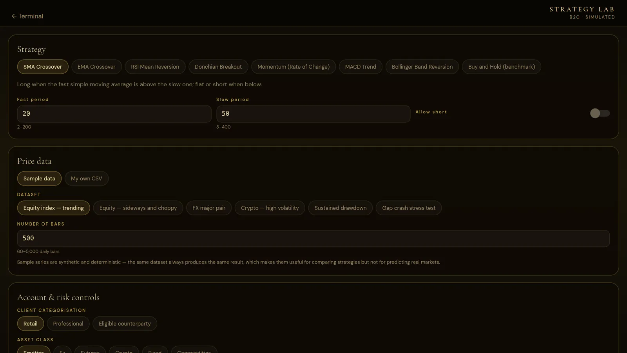Choose MACD Trend strategy chip
Image resolution: width=627 pixels, height=353 pixels.
click(x=361, y=67)
